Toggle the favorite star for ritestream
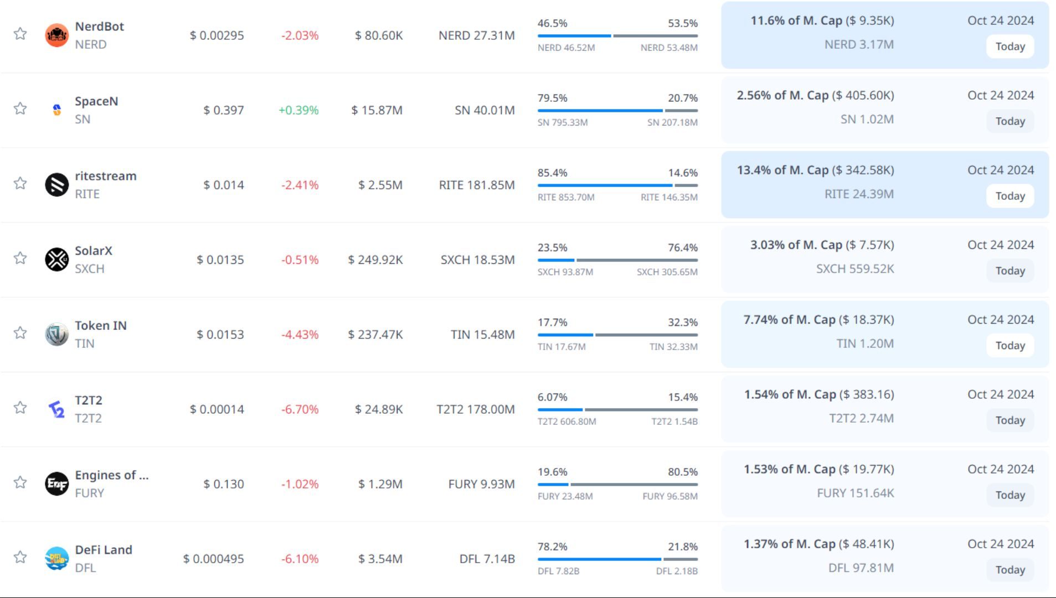The image size is (1056, 598). tap(20, 183)
